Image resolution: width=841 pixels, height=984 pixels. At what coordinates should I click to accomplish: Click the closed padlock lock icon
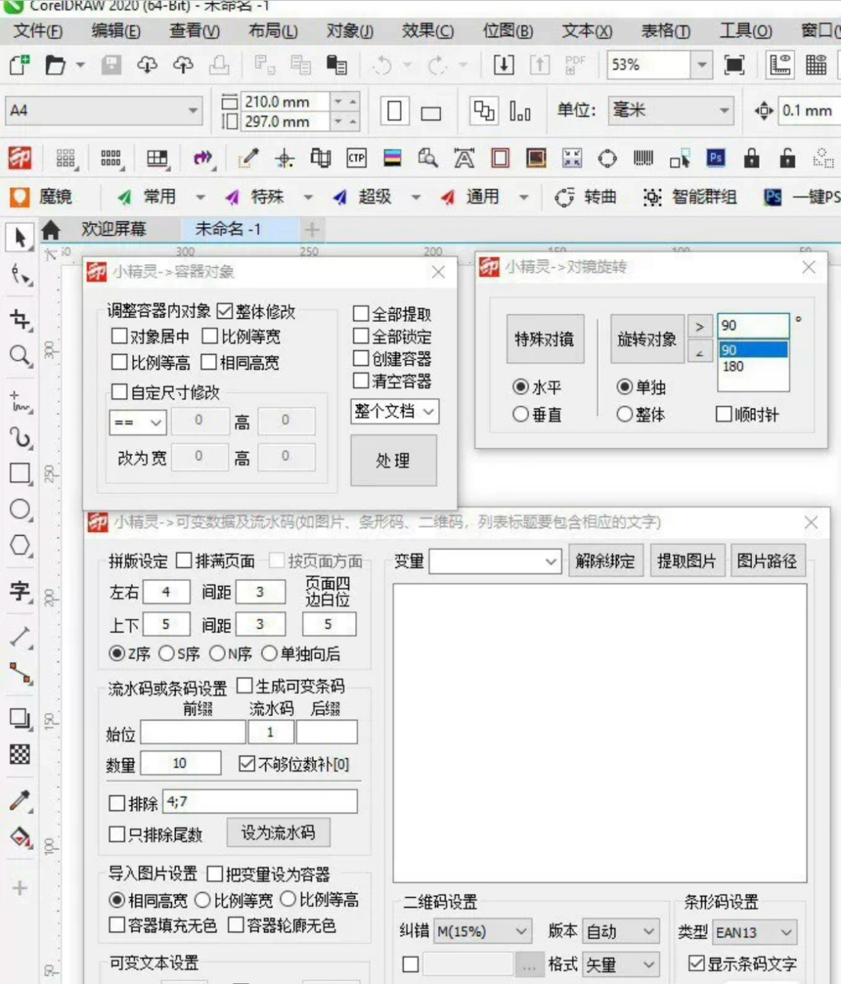751,158
